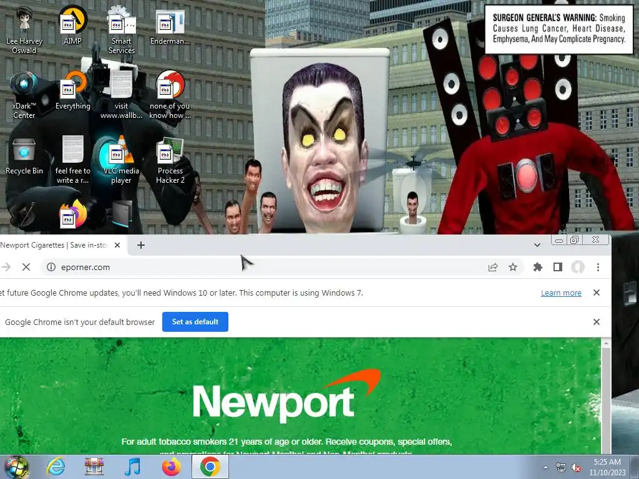639x479 pixels.
Task: Open the Firefox desktop shortcut
Action: 74,215
